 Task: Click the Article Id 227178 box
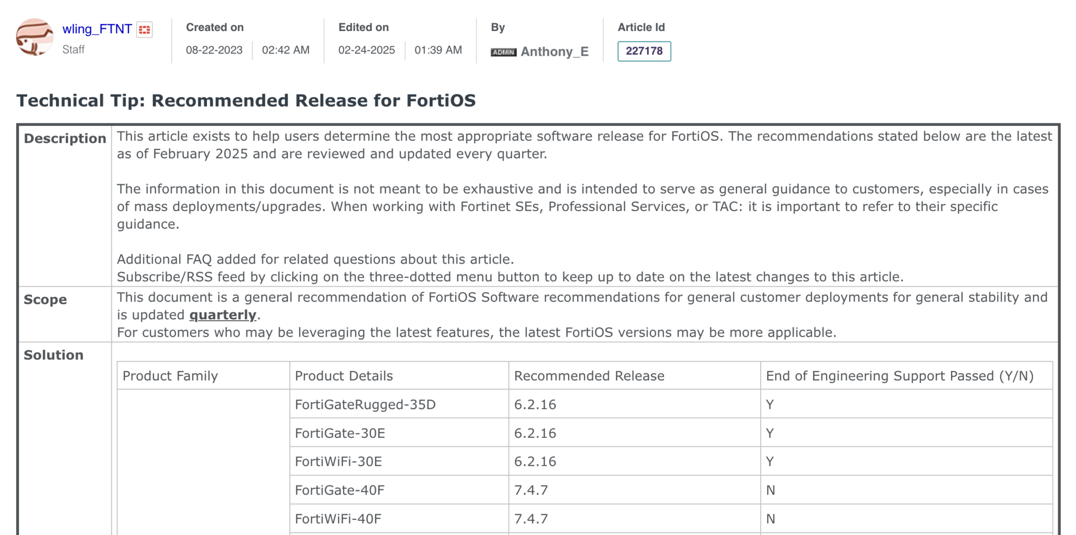[x=644, y=51]
